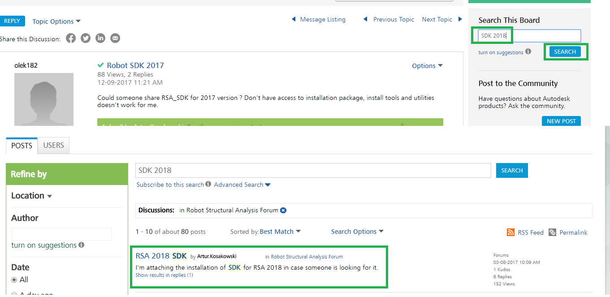Click the Author filter text field
Viewport: 610px width, 297px height.
click(61, 234)
